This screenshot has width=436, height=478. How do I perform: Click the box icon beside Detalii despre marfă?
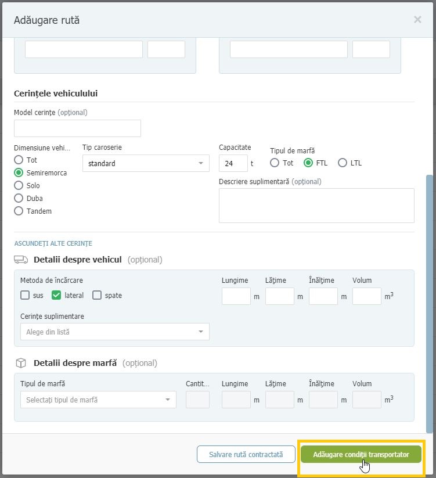(x=21, y=363)
